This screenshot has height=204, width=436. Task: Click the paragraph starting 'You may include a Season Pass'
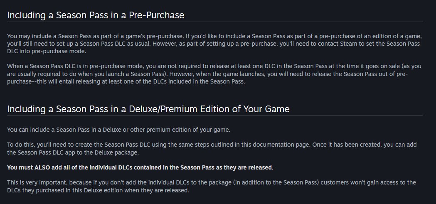(x=214, y=44)
